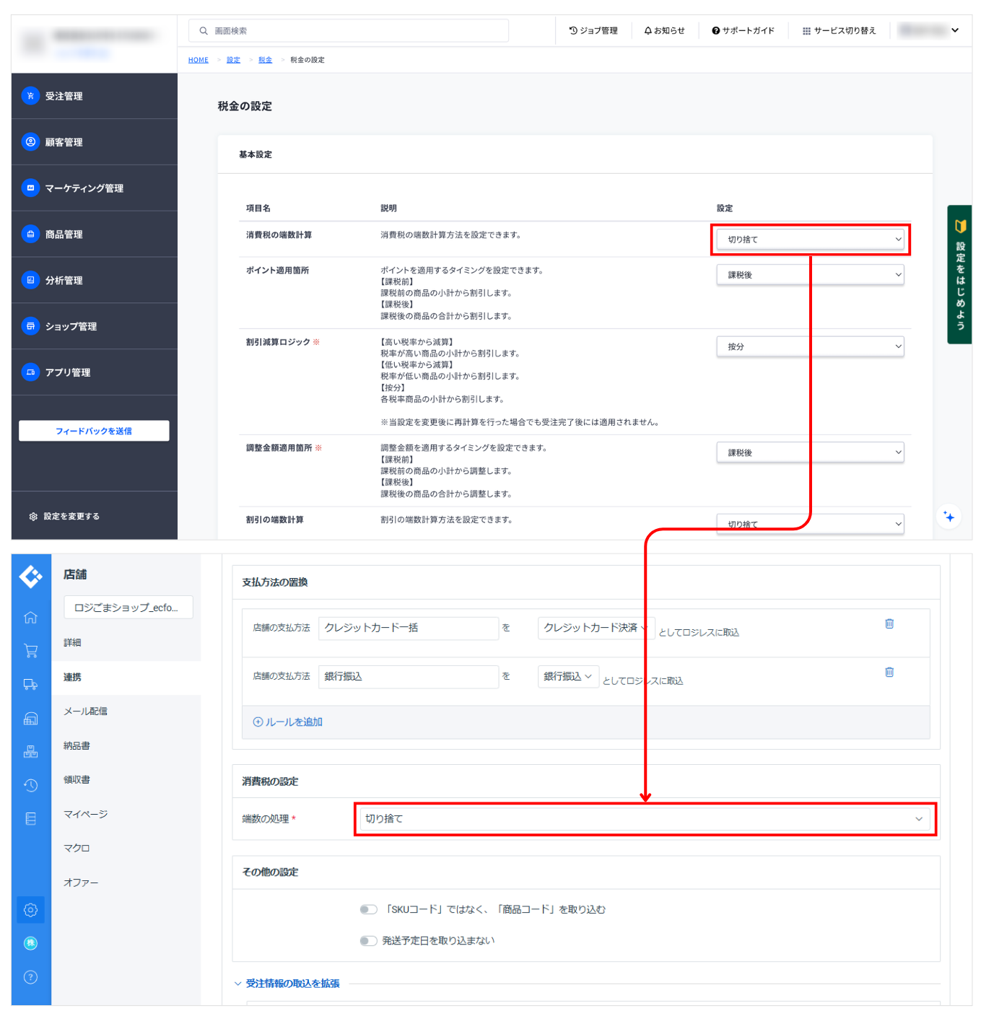
Task: Click the フィードバックを送信 button
Action: point(94,431)
